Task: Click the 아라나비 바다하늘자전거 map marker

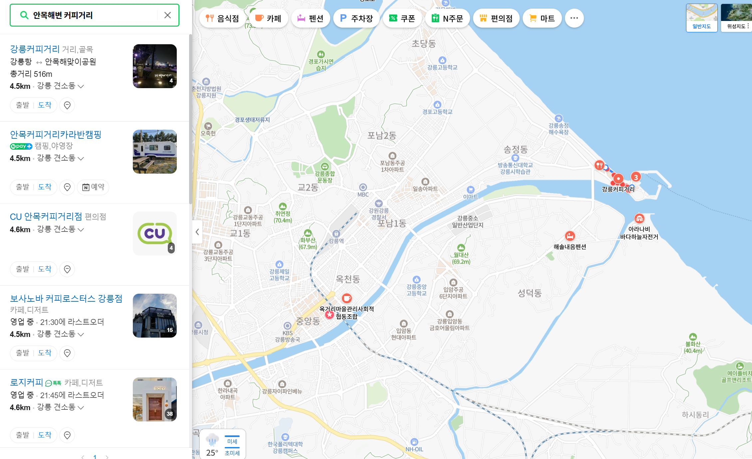Action: pyautogui.click(x=639, y=219)
